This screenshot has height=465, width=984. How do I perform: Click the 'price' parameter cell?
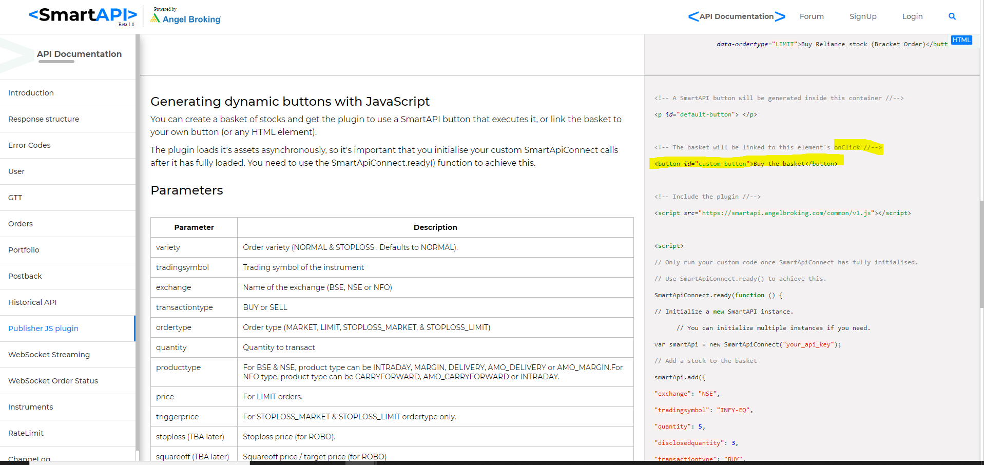(194, 397)
